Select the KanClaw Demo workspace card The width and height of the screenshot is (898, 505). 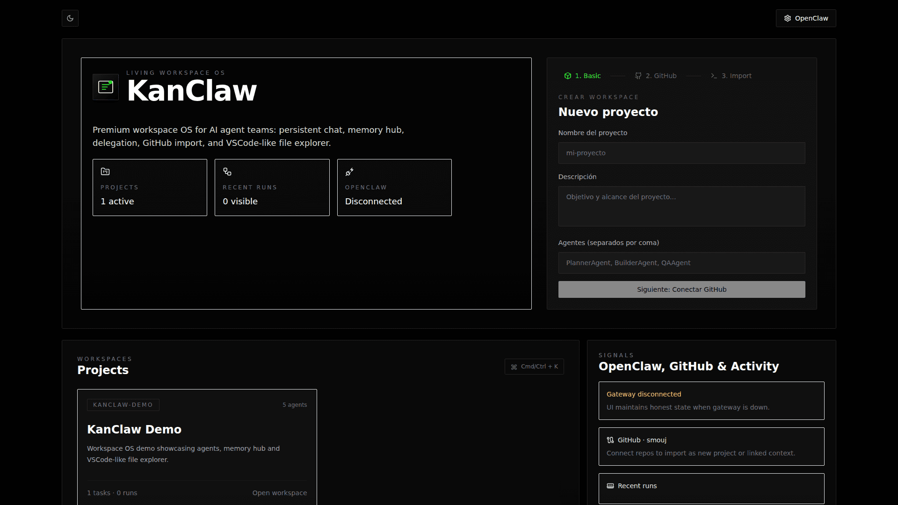196,429
